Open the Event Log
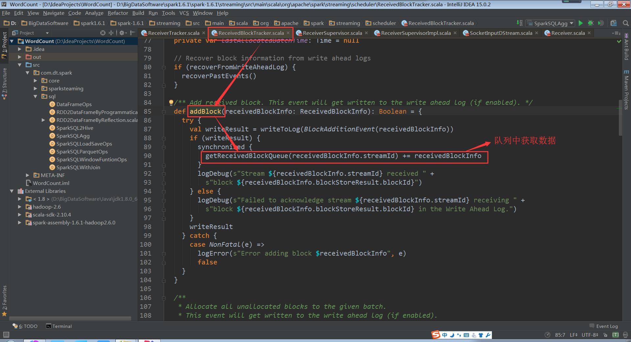The image size is (631, 342). 603,326
